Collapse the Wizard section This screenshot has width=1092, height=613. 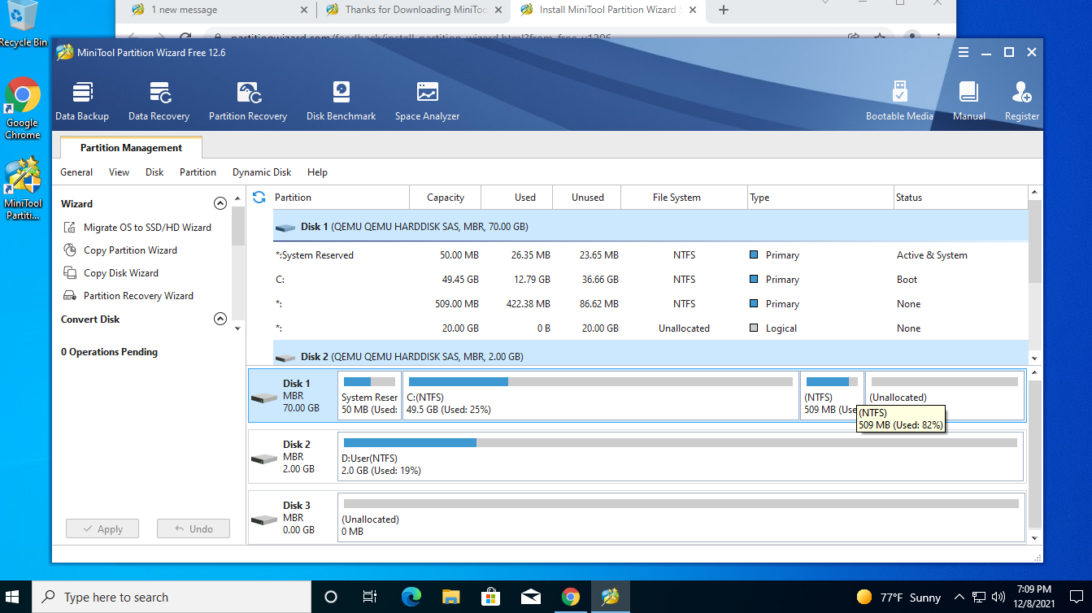pyautogui.click(x=220, y=203)
